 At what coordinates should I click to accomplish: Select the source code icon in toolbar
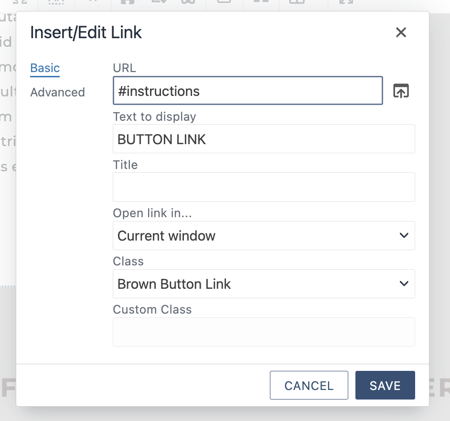point(94,2)
